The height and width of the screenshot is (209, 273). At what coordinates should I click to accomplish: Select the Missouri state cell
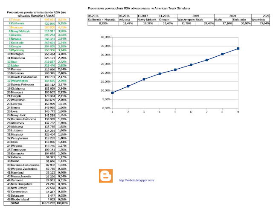pos(26,93)
